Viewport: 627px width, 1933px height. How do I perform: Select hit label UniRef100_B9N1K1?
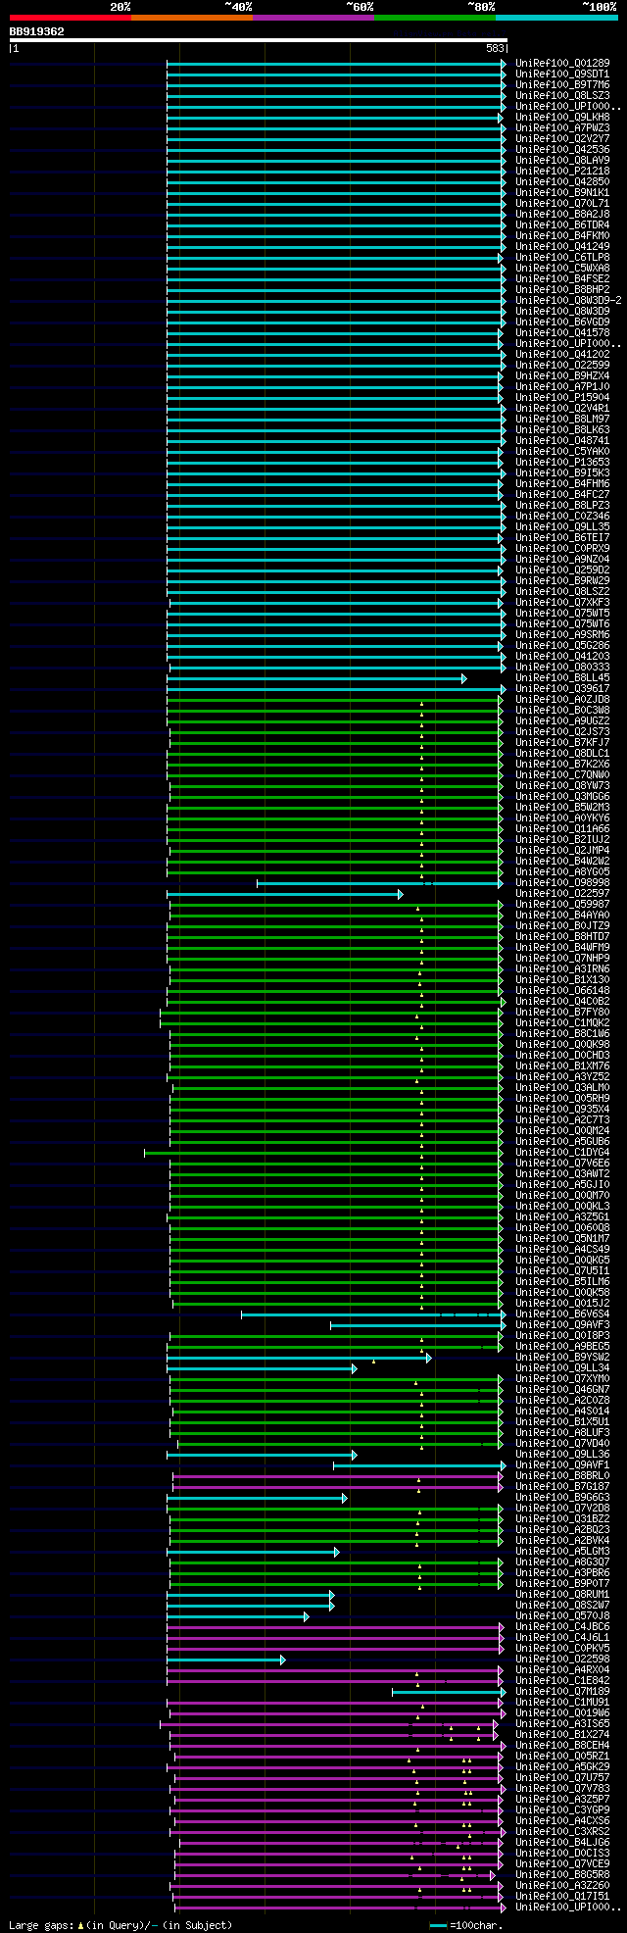point(562,192)
